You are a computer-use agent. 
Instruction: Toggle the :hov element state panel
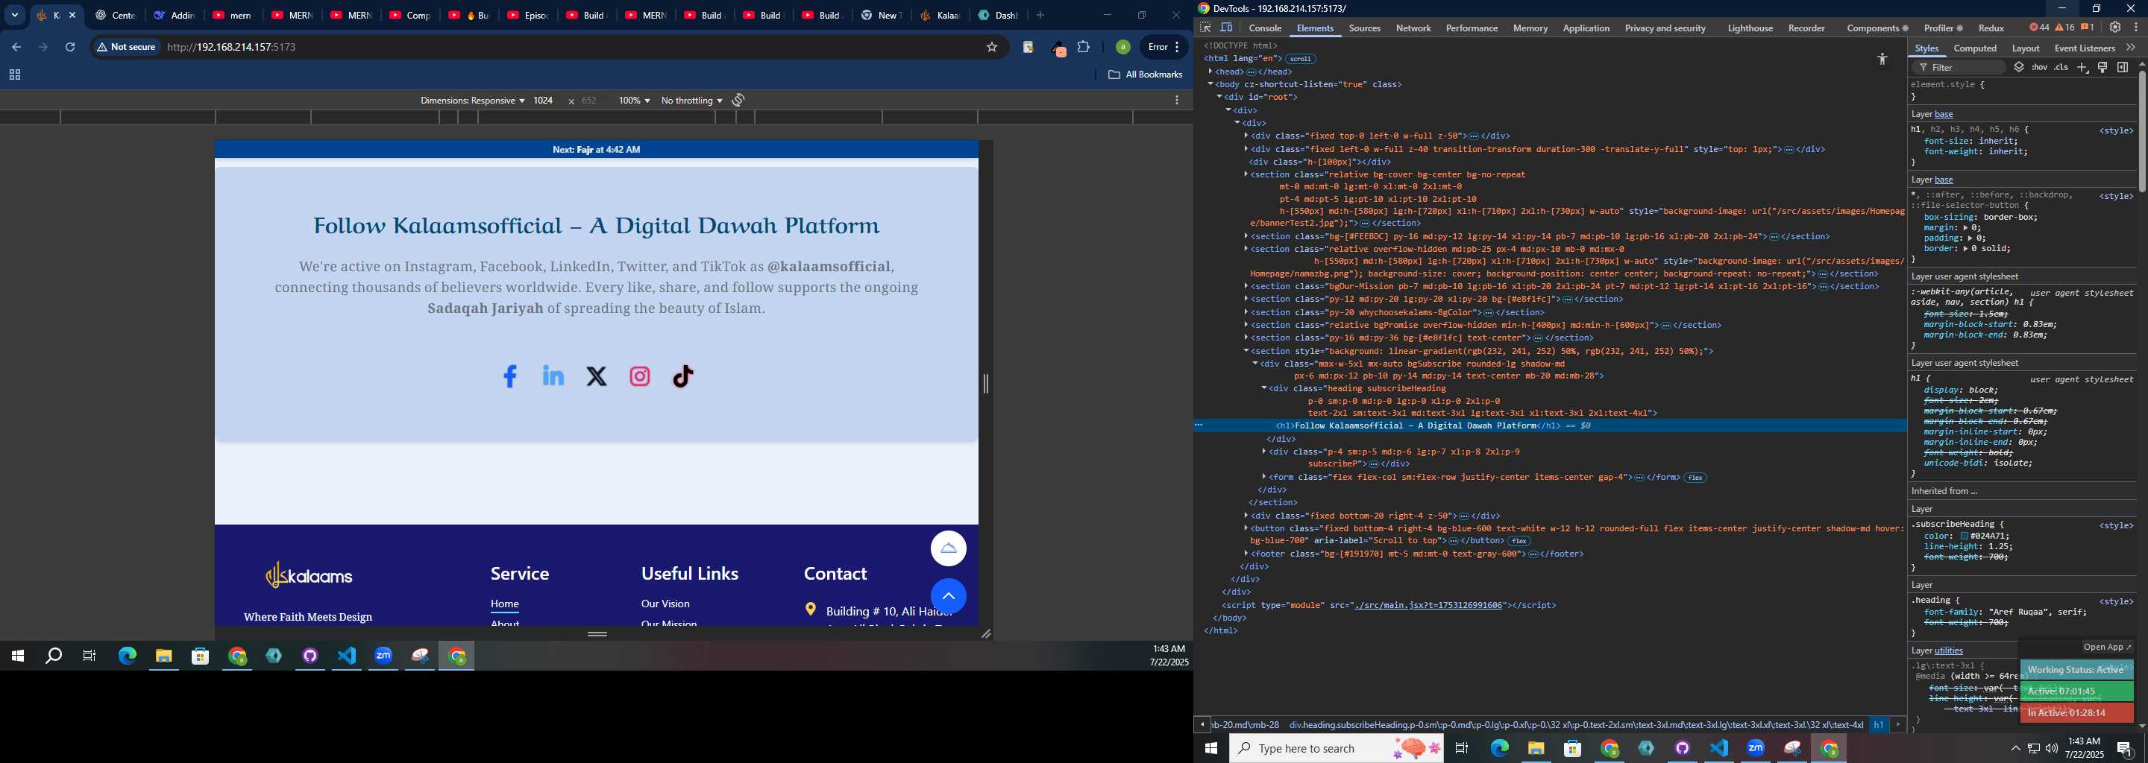(2040, 68)
